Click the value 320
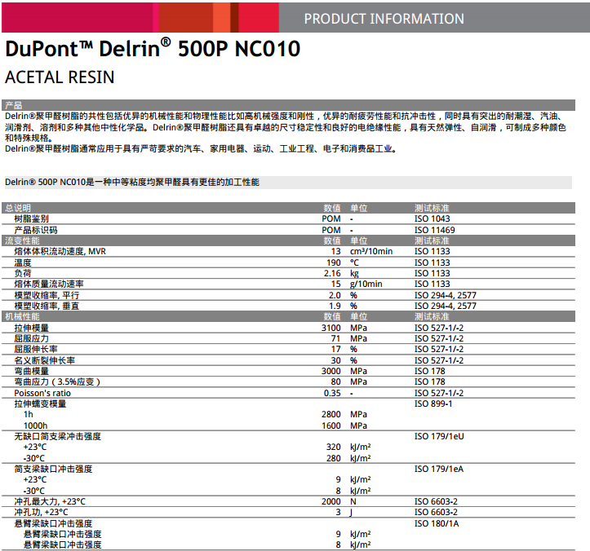Viewport: 590px width, 551px height. click(x=334, y=447)
